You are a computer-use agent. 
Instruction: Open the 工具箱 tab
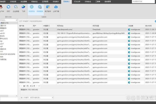(98, 2)
